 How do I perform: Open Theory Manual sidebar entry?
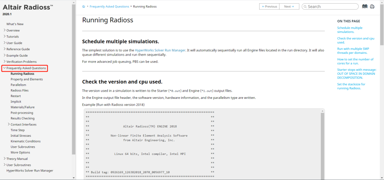click(17, 158)
